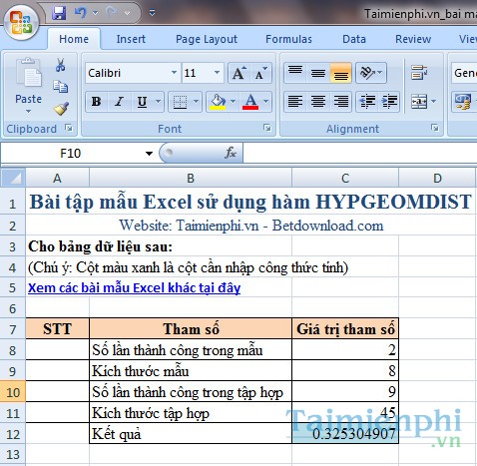Click the Accounting number format icon
The image size is (477, 466).
pyautogui.click(x=463, y=102)
